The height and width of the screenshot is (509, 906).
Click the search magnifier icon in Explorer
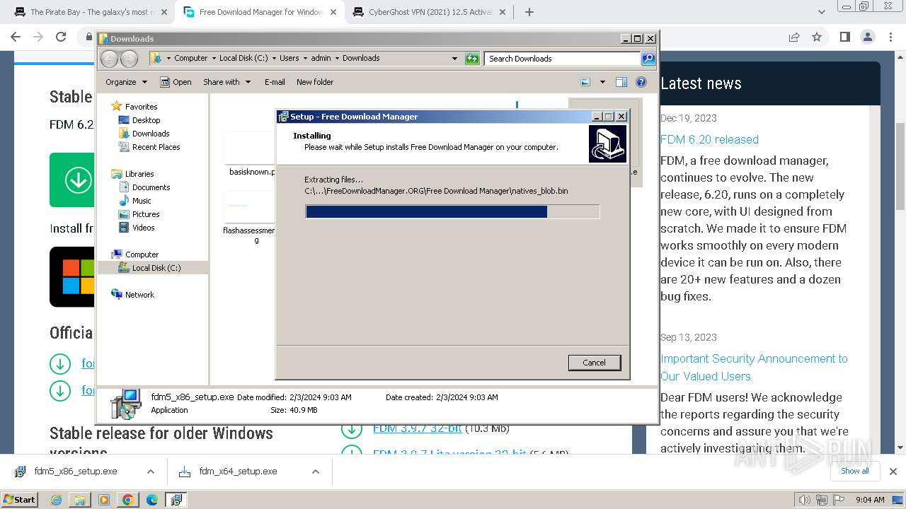648,59
